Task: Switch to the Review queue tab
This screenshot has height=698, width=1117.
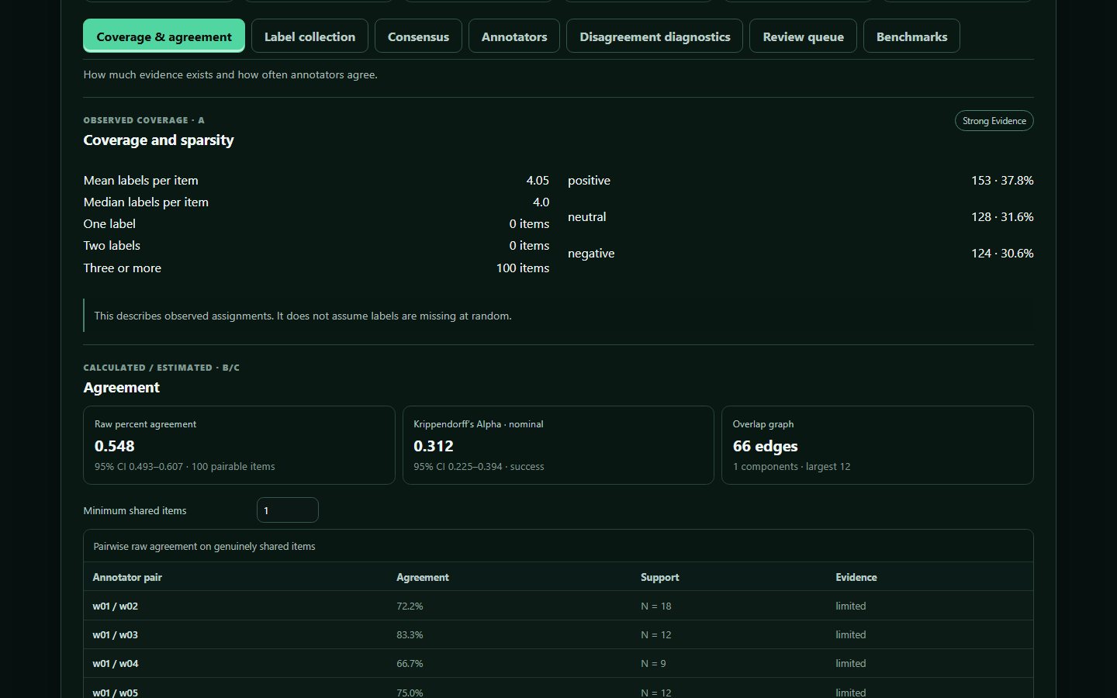Action: click(x=803, y=36)
